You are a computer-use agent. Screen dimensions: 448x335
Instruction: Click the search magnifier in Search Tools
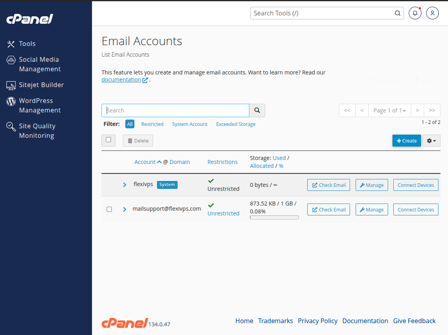(397, 13)
